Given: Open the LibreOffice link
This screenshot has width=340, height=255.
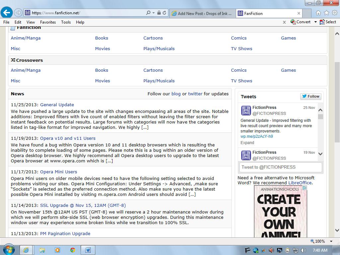Looking at the screenshot, I should (300, 183).
